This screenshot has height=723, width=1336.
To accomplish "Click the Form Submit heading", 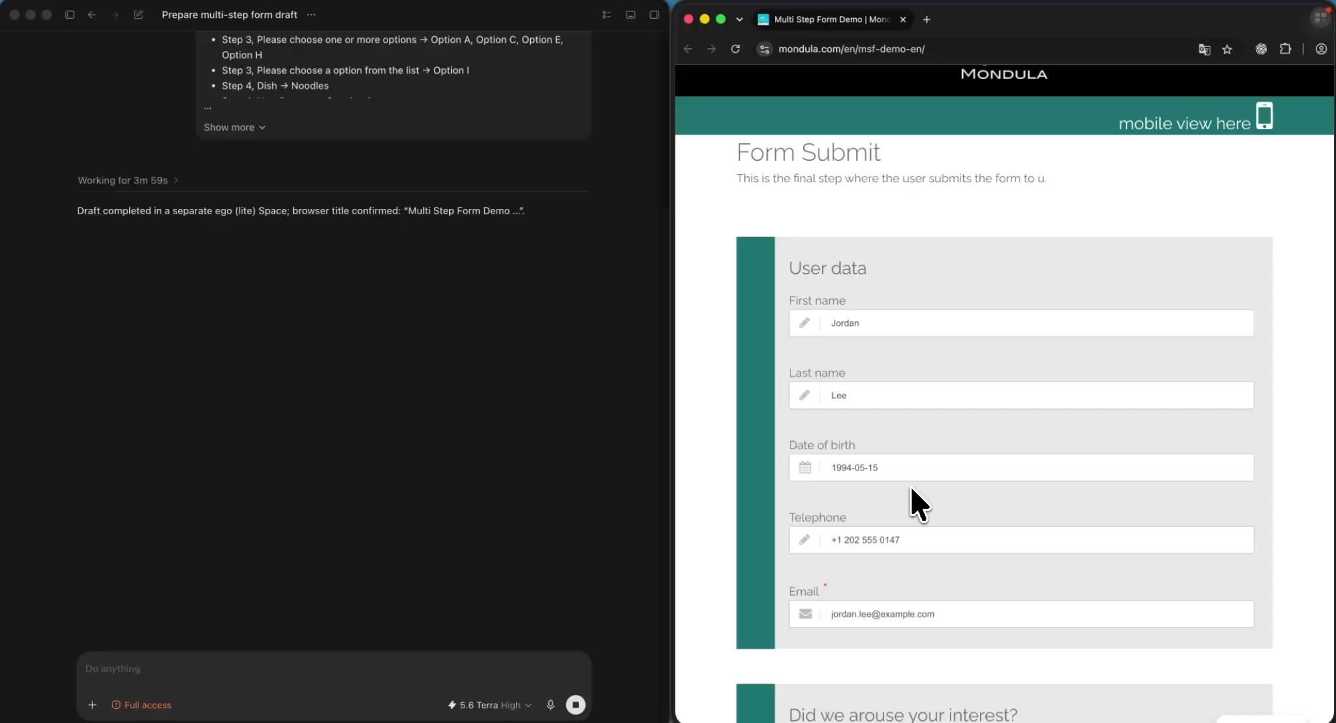I will pos(808,152).
